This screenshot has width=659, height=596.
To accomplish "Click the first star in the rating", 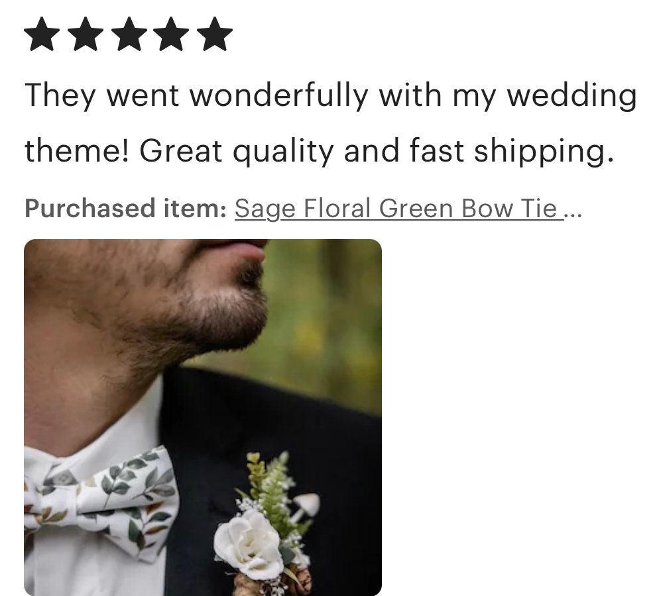I will [x=42, y=34].
